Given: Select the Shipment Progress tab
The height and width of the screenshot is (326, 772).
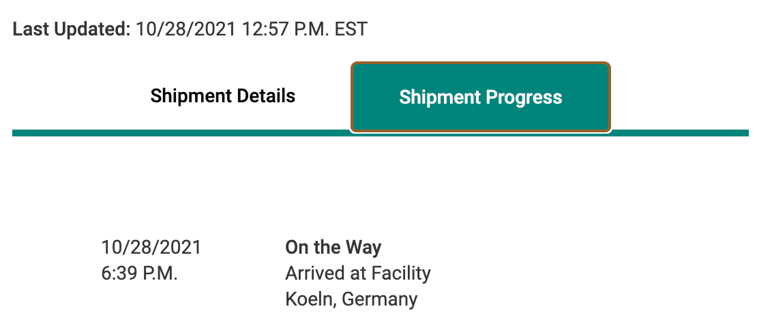Looking at the screenshot, I should (480, 97).
